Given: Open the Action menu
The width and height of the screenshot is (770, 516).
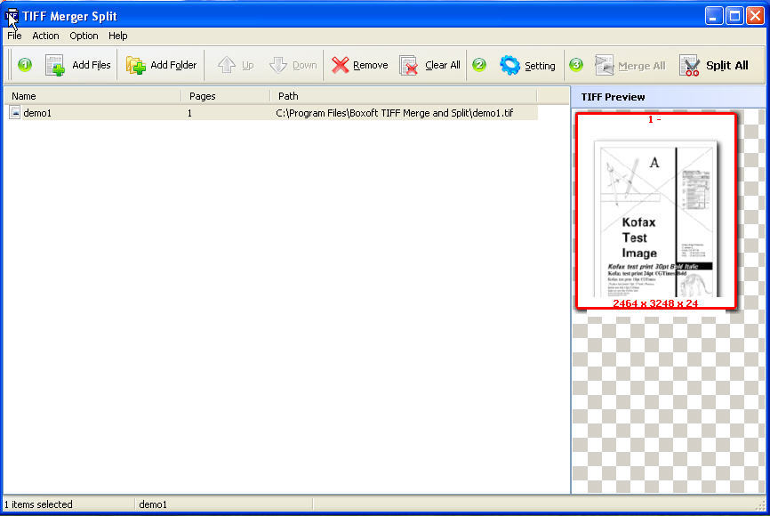Looking at the screenshot, I should point(45,36).
